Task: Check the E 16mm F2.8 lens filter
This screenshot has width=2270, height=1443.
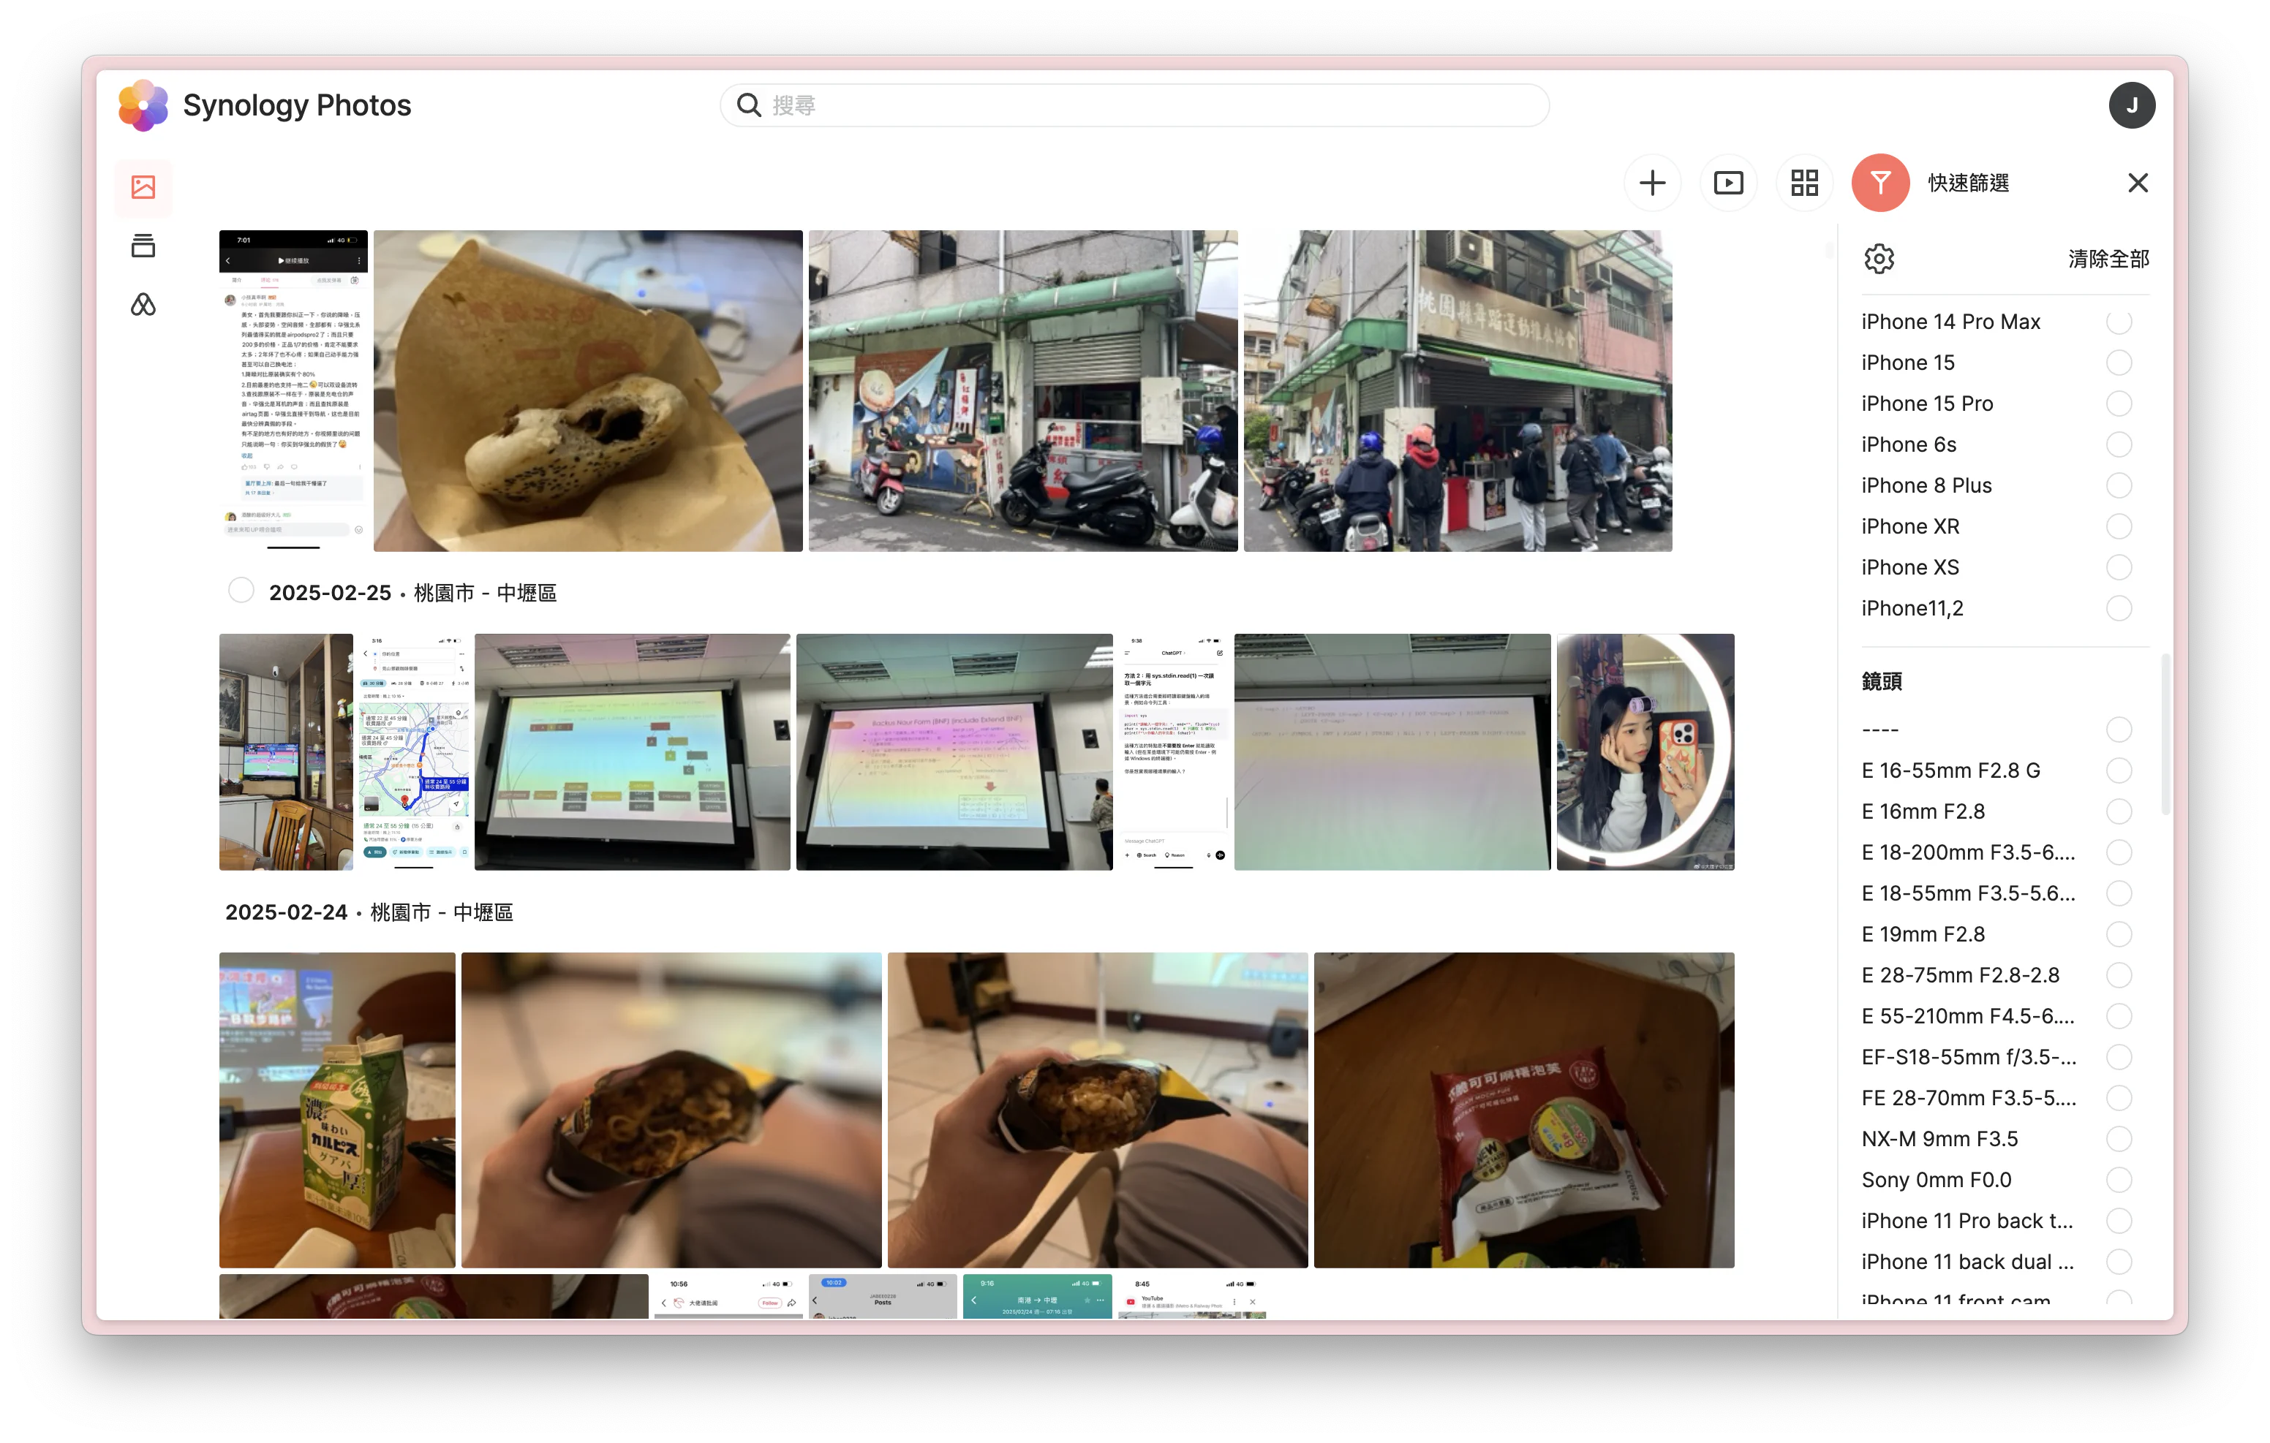Action: tap(2118, 812)
